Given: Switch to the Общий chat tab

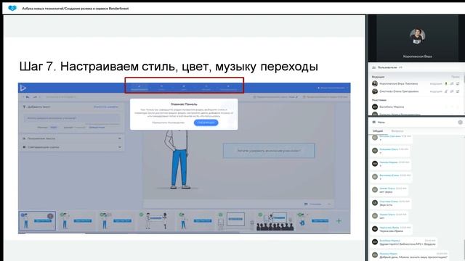Looking at the screenshot, I should click(x=378, y=130).
